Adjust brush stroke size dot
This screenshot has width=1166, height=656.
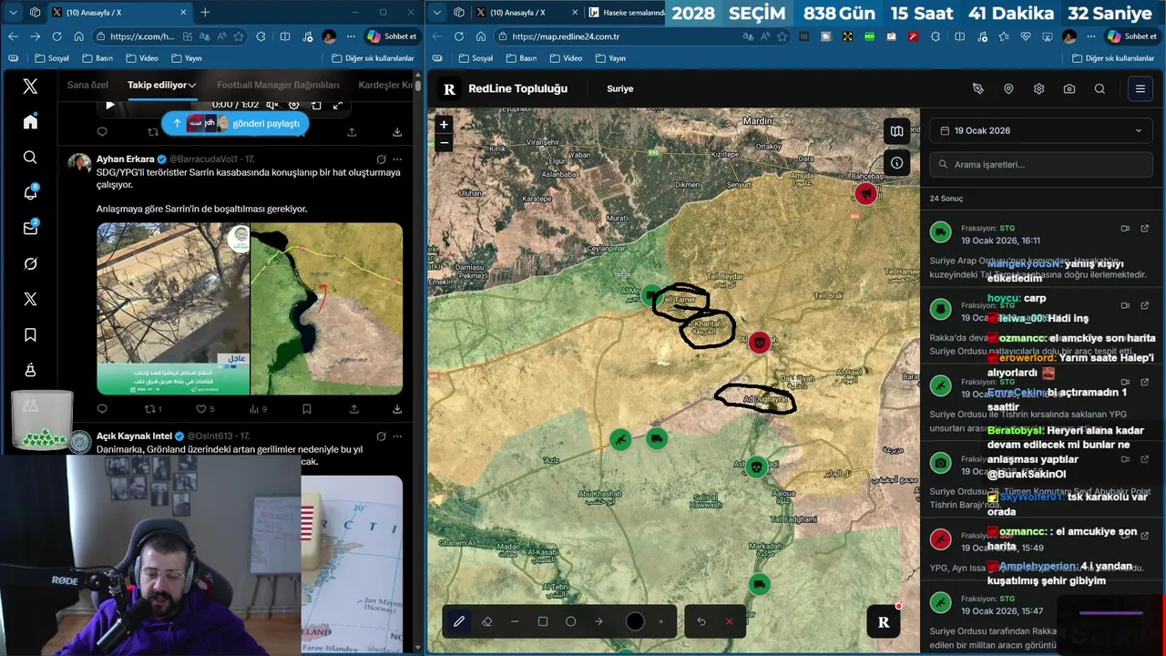pos(661,621)
